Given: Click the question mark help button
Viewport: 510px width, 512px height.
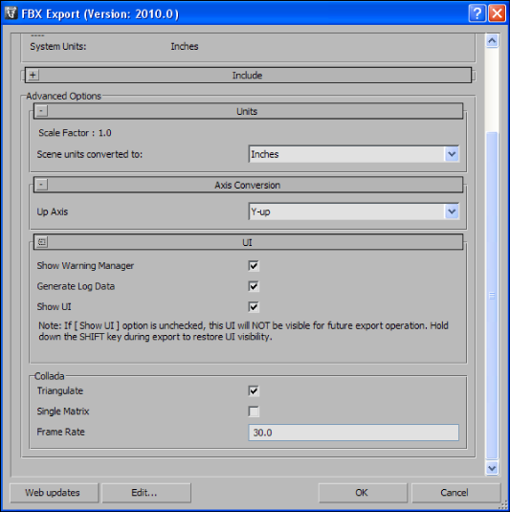Looking at the screenshot, I should click(477, 13).
